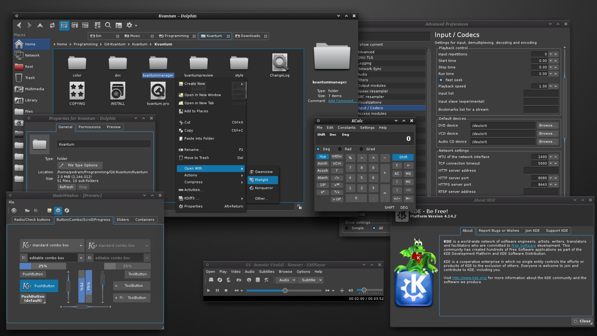Browse for the DVD device
The height and width of the screenshot is (336, 597).
coord(547,125)
